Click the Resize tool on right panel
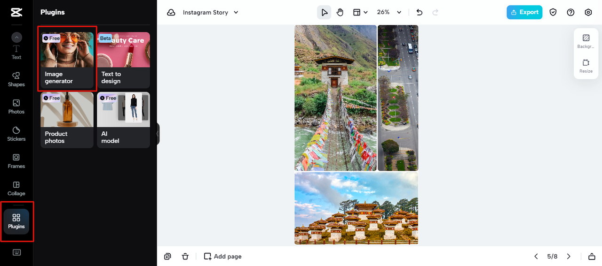 (586, 66)
